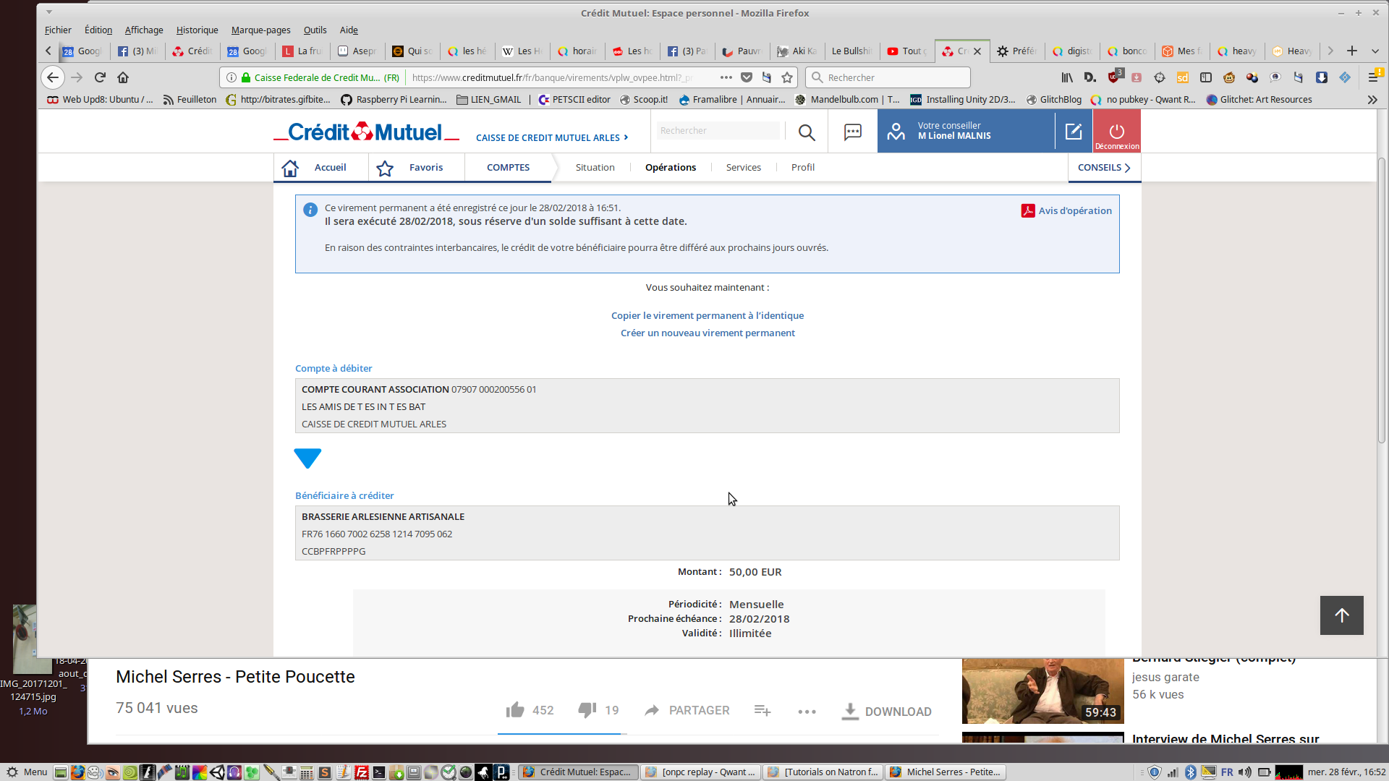This screenshot has height=781, width=1389.
Task: Like the Michel Serres video
Action: [x=515, y=710]
